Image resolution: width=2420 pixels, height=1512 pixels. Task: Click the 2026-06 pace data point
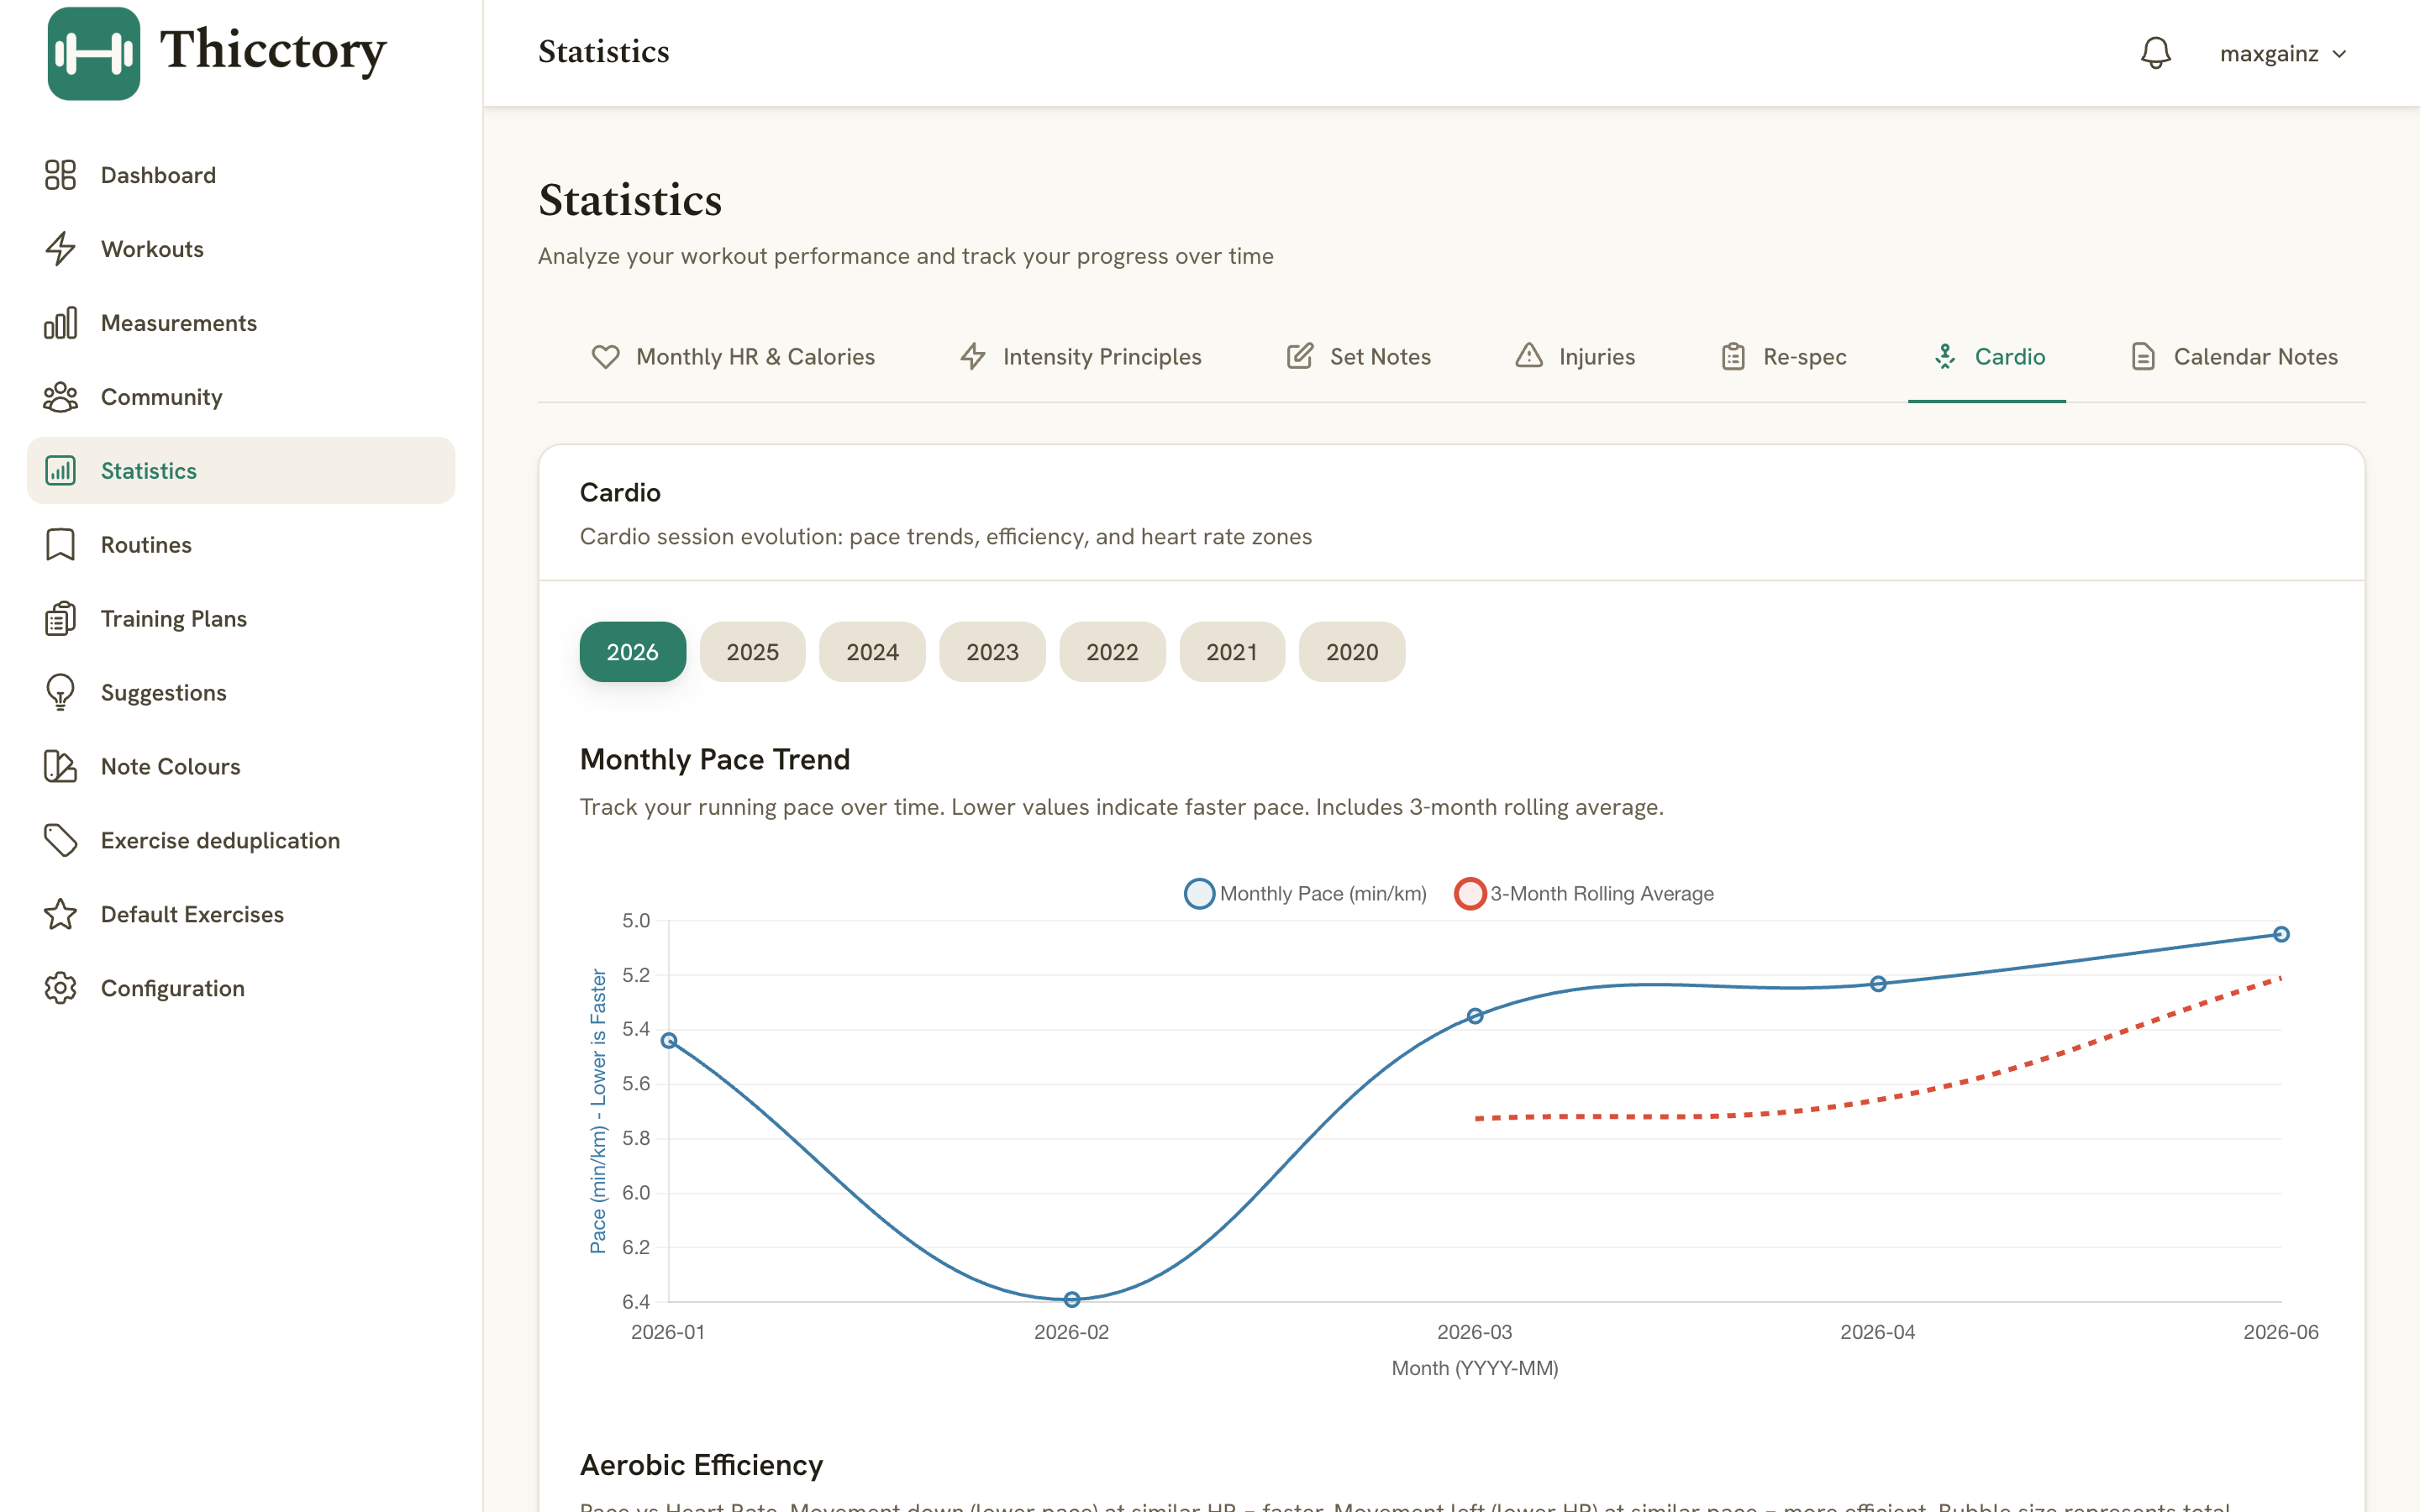[x=2281, y=934]
